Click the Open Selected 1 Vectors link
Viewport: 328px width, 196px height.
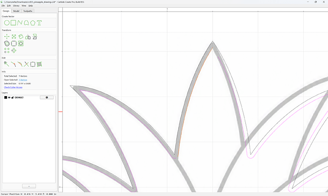click(x=23, y=80)
